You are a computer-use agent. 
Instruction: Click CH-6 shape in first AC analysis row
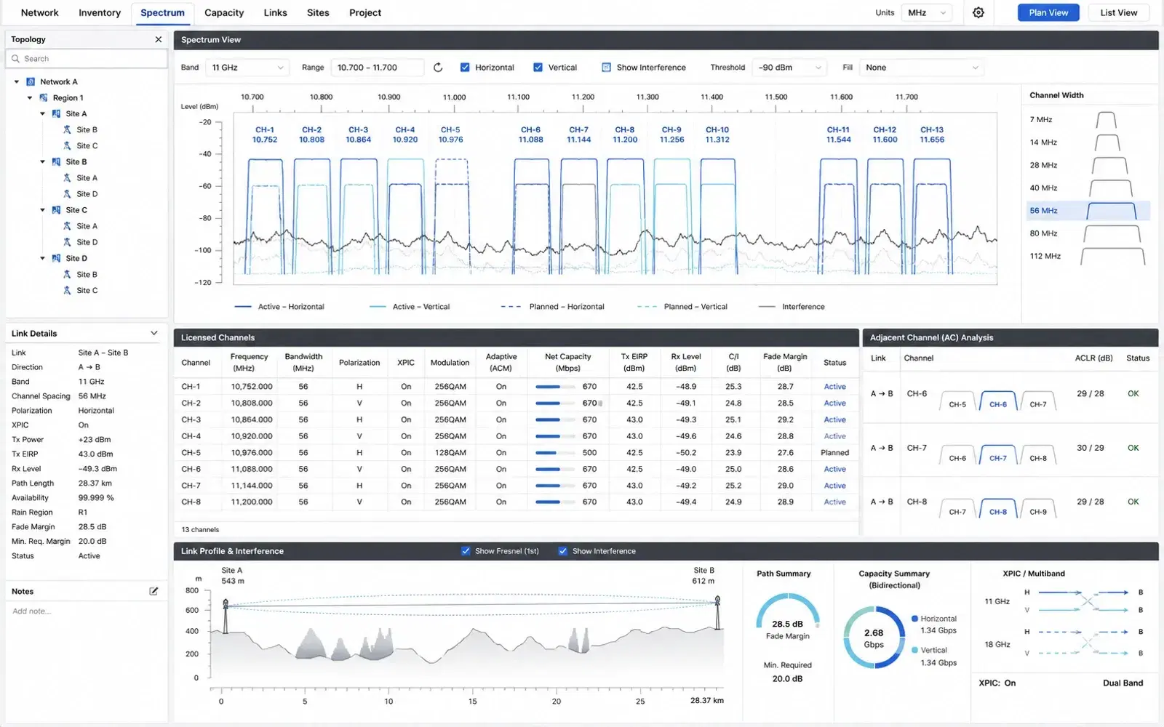coord(997,401)
